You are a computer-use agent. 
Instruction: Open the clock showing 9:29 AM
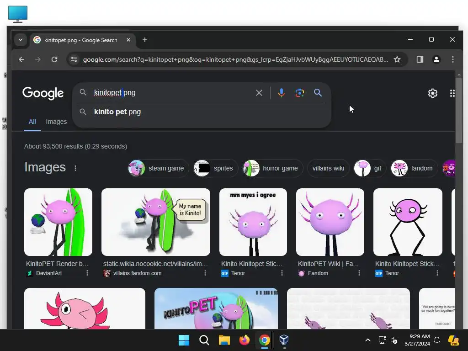click(x=417, y=340)
